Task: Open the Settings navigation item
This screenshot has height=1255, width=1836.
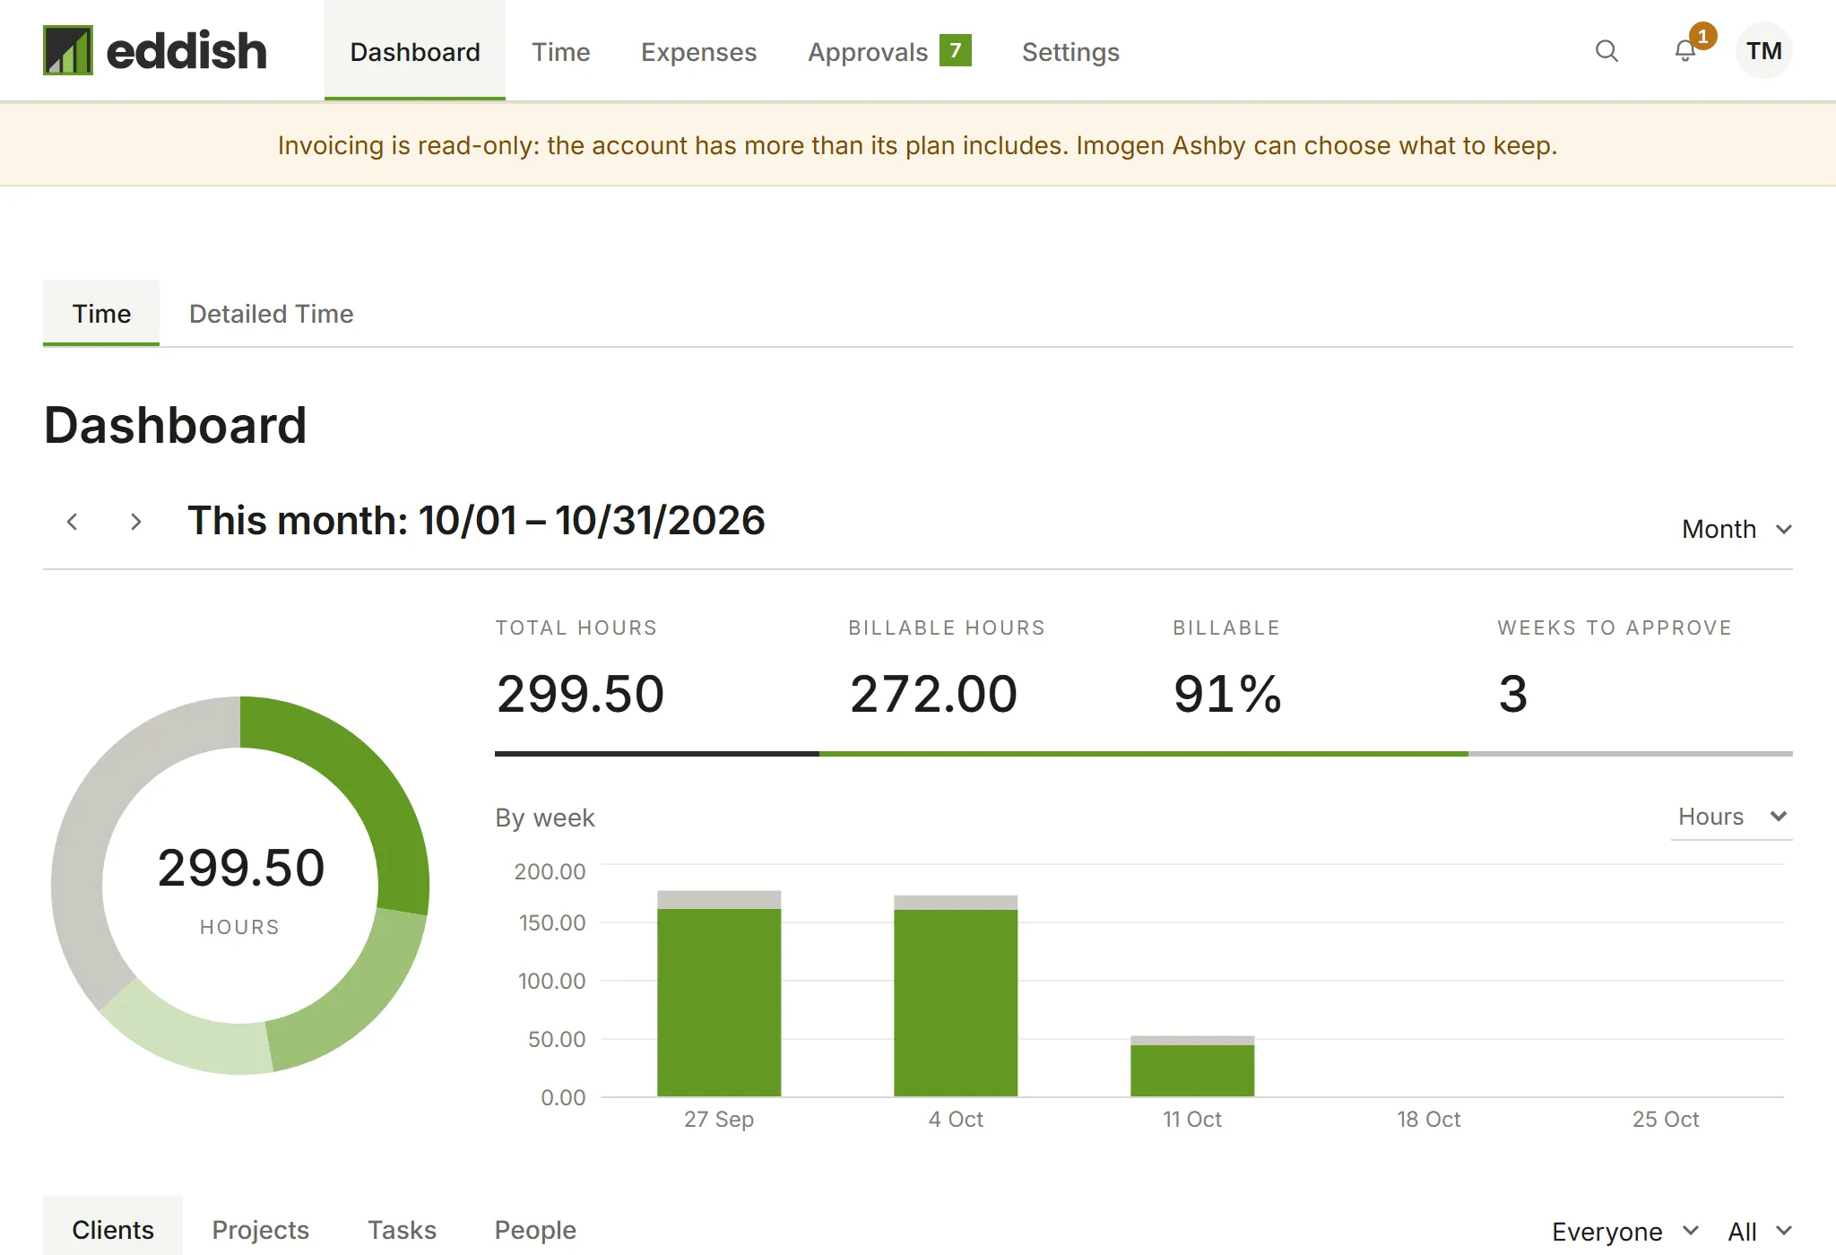Action: (x=1070, y=52)
